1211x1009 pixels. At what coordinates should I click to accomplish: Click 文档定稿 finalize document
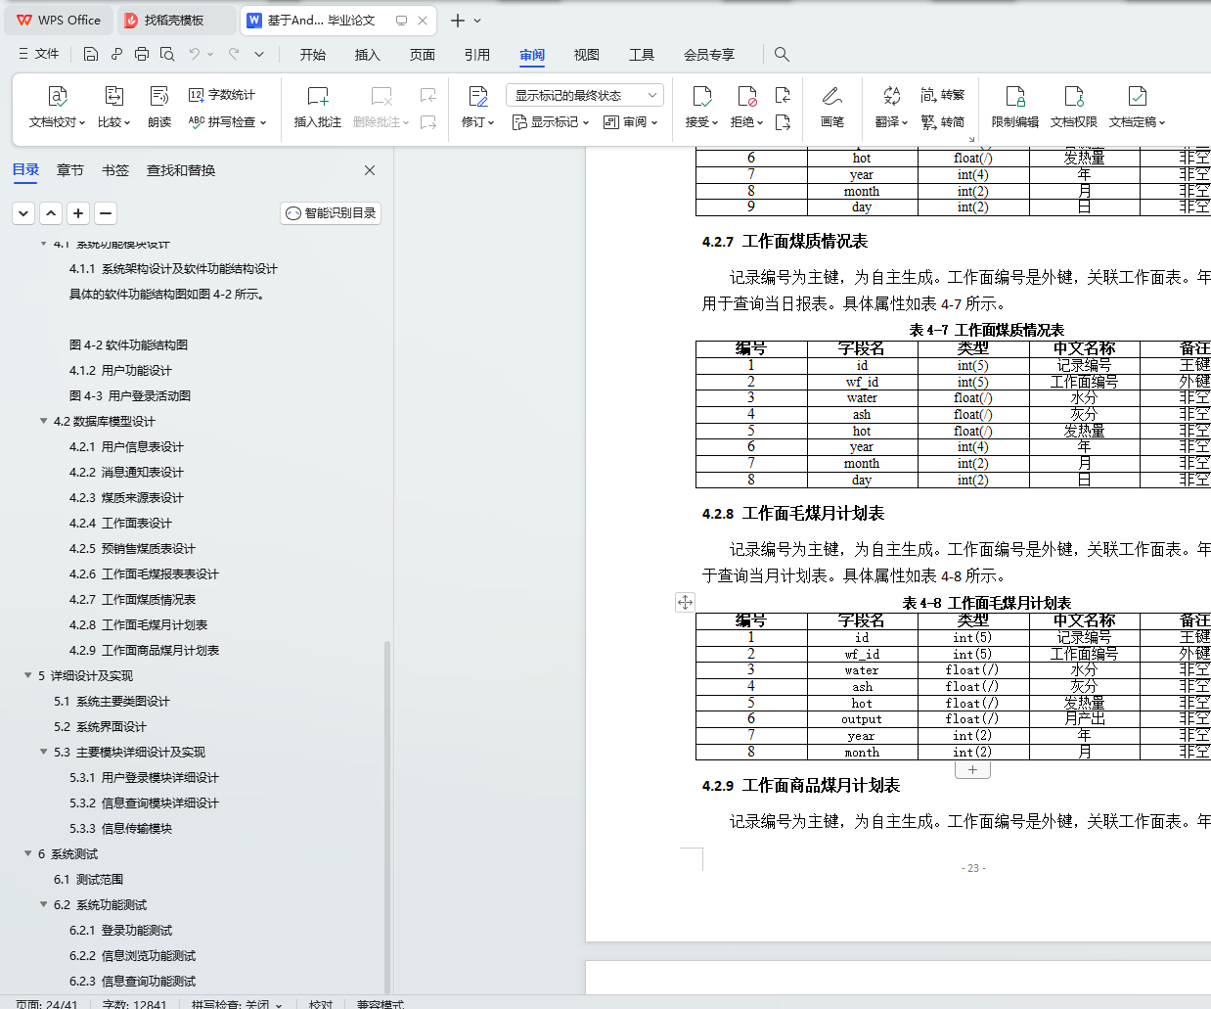click(1137, 107)
